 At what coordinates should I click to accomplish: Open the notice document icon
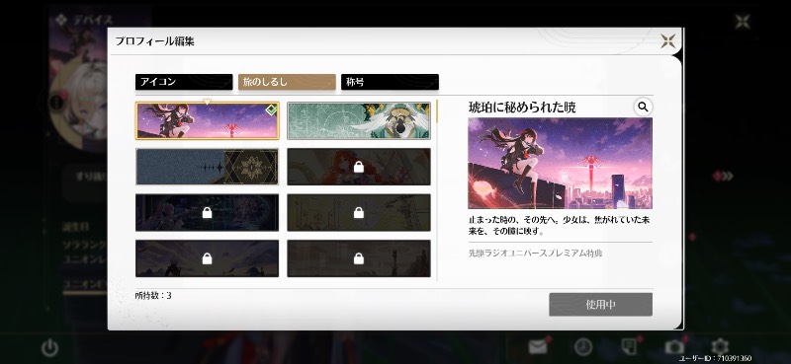pos(629,347)
